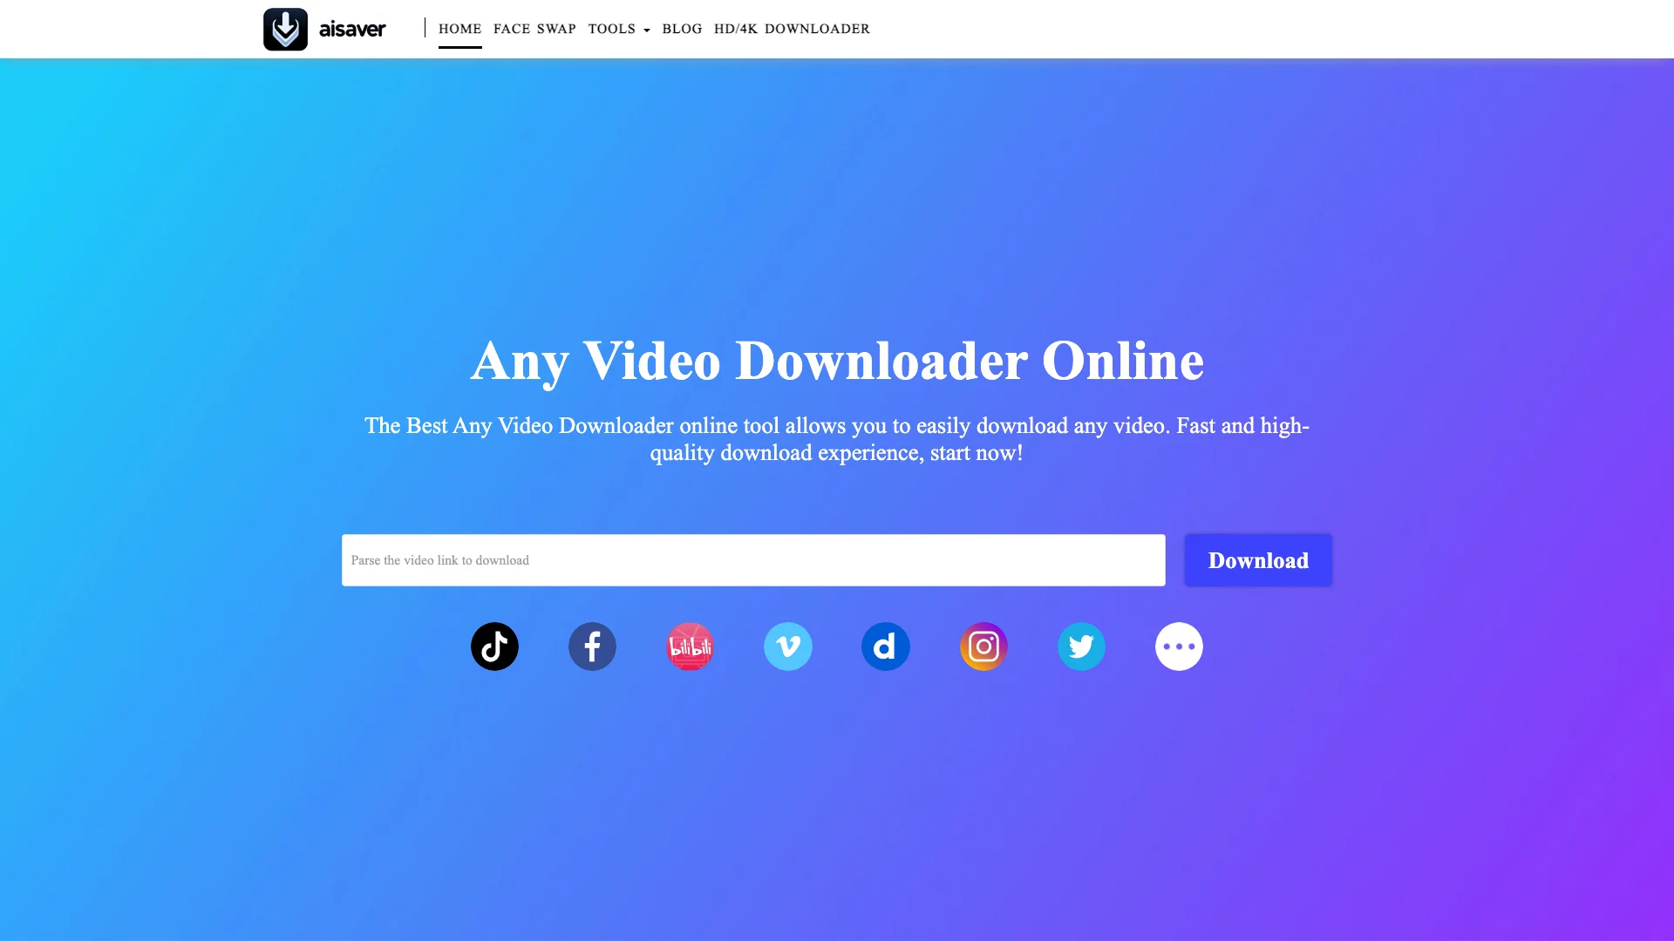
Task: Click the Download button
Action: 1258,559
